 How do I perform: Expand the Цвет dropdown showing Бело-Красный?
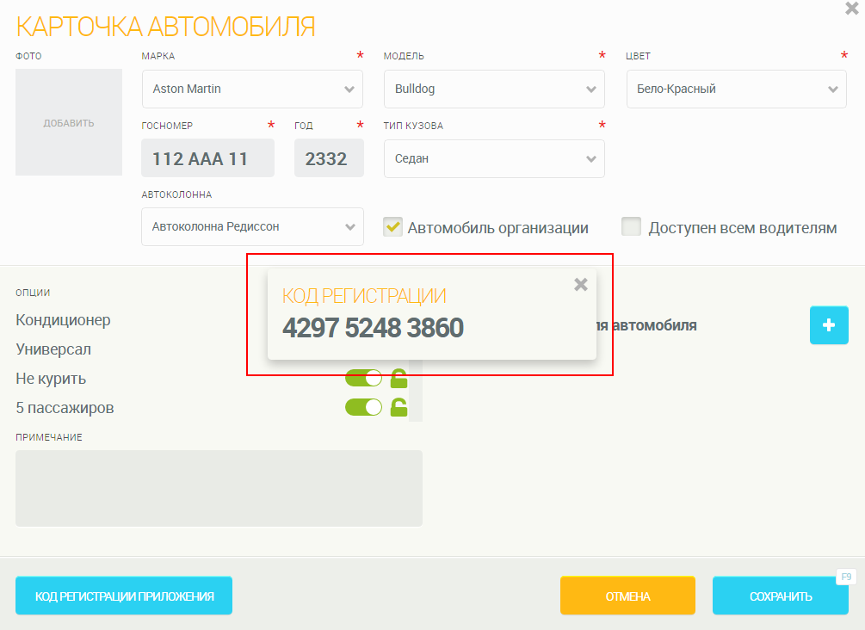click(x=736, y=89)
